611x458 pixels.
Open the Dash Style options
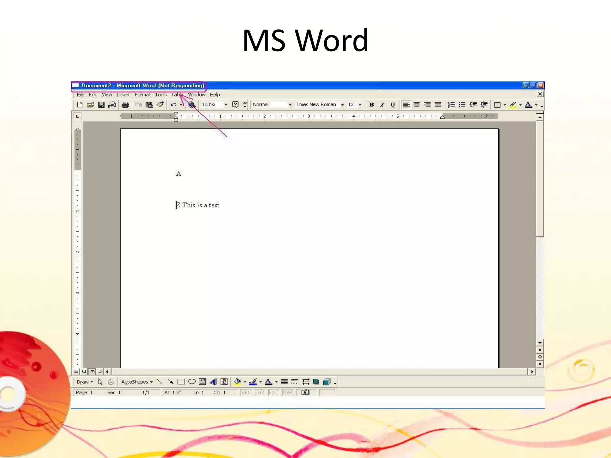coord(295,382)
